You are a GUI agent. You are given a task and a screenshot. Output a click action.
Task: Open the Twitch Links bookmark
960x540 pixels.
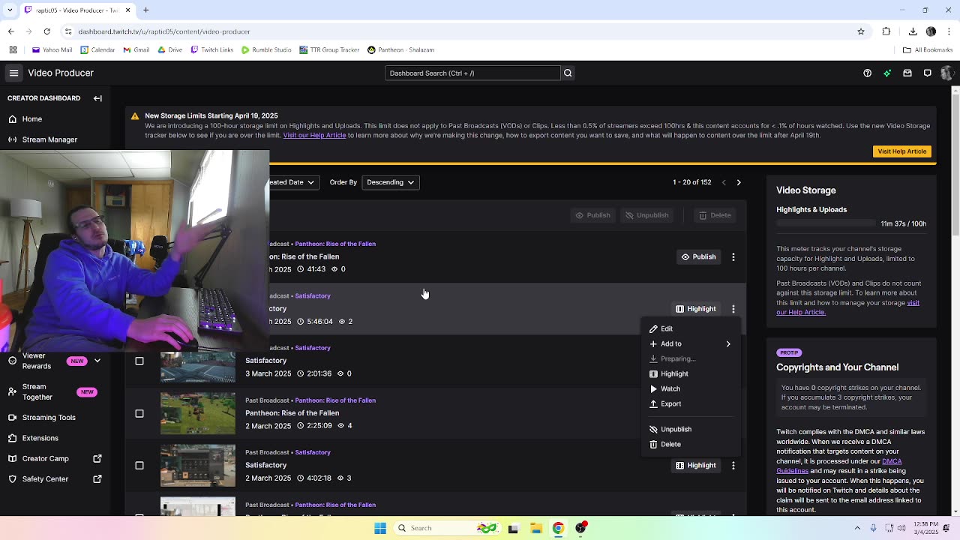pos(211,50)
